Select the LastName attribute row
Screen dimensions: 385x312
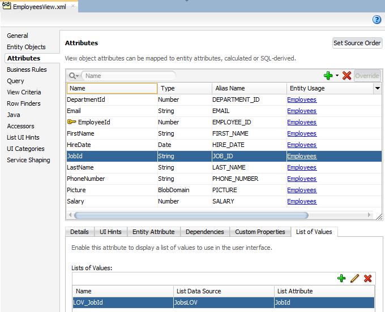click(x=224, y=167)
